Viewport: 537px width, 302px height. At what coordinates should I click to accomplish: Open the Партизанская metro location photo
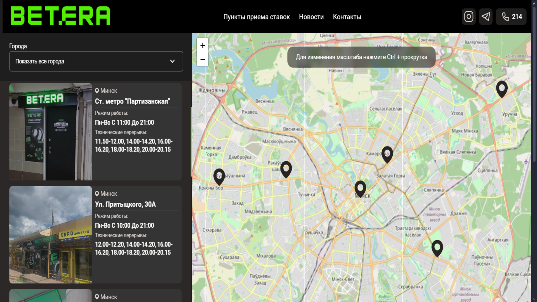(51, 132)
